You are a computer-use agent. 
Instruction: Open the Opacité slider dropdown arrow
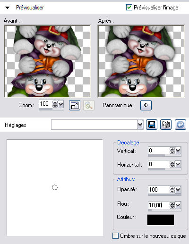[178, 190]
